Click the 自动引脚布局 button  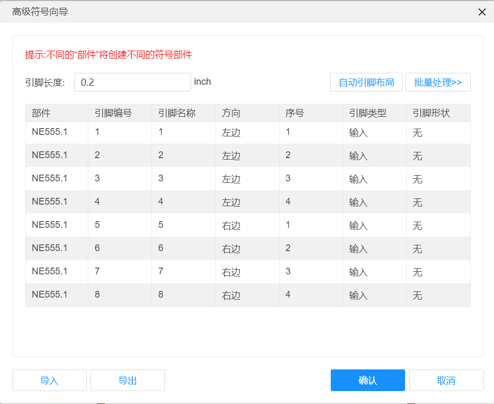tap(366, 82)
